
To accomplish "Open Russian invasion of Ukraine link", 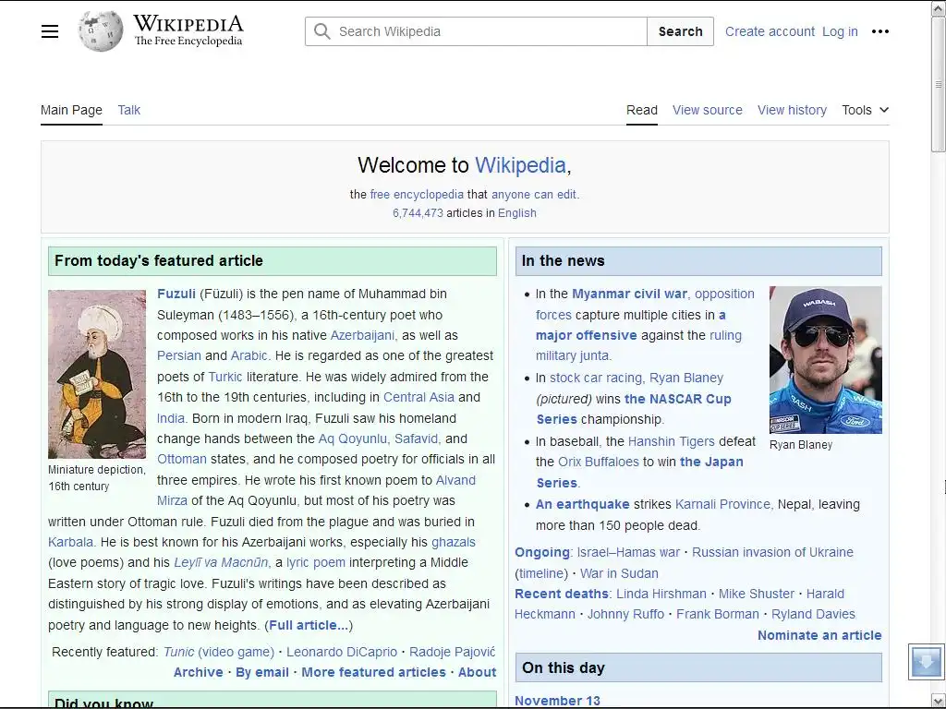I will click(x=772, y=552).
